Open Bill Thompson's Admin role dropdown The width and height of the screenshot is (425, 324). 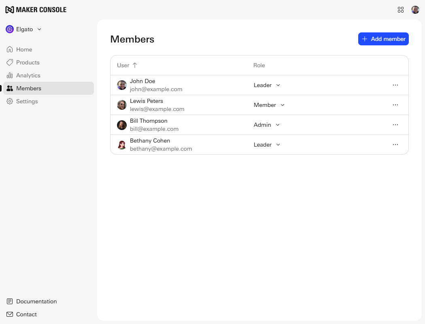point(267,125)
